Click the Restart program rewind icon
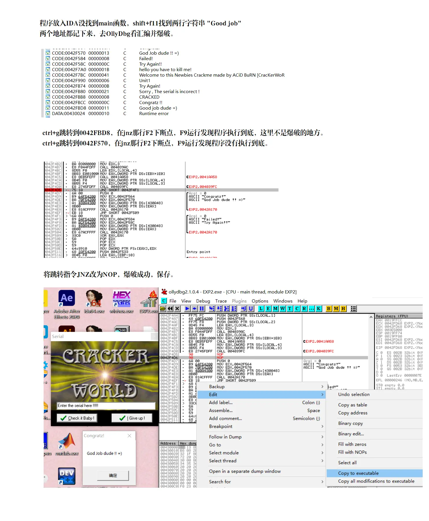The width and height of the screenshot is (429, 521). 170,308
